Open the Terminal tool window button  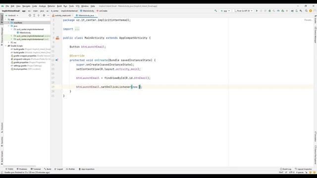[36, 169]
